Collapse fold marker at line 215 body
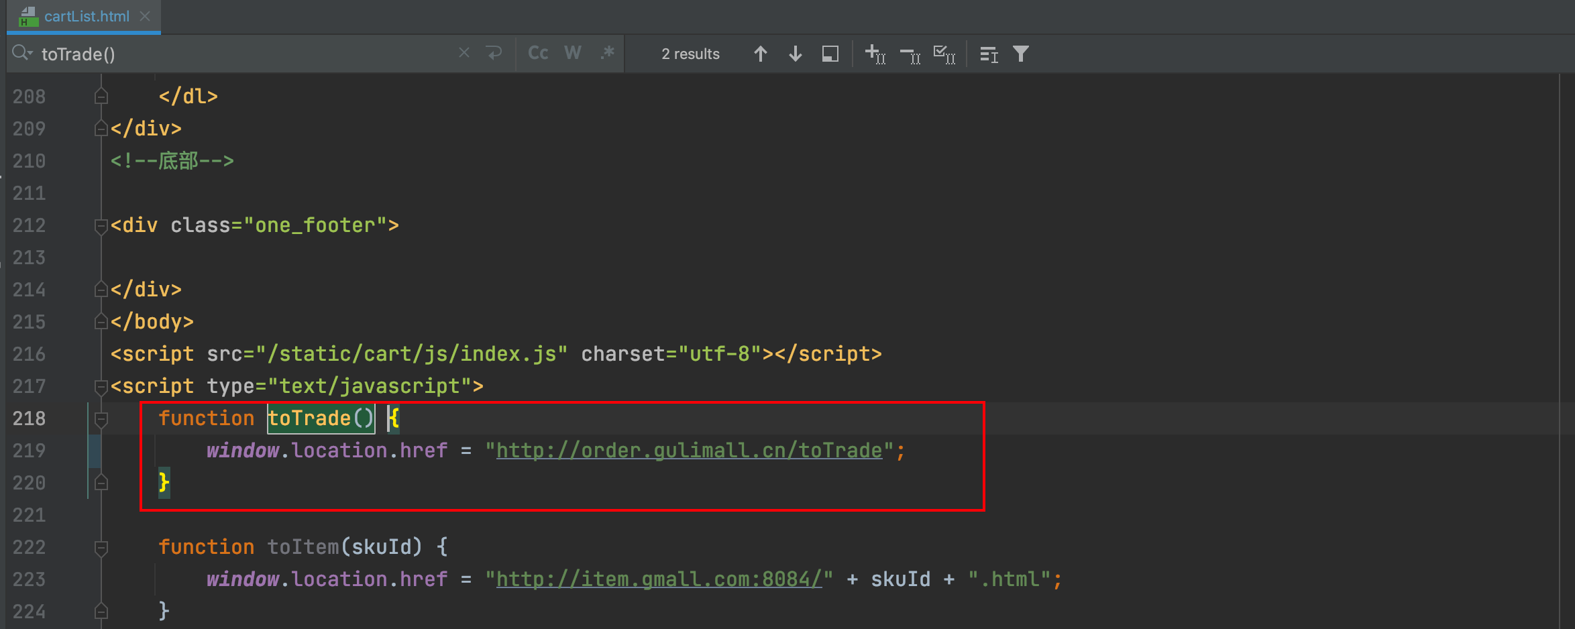1575x629 pixels. tap(101, 321)
